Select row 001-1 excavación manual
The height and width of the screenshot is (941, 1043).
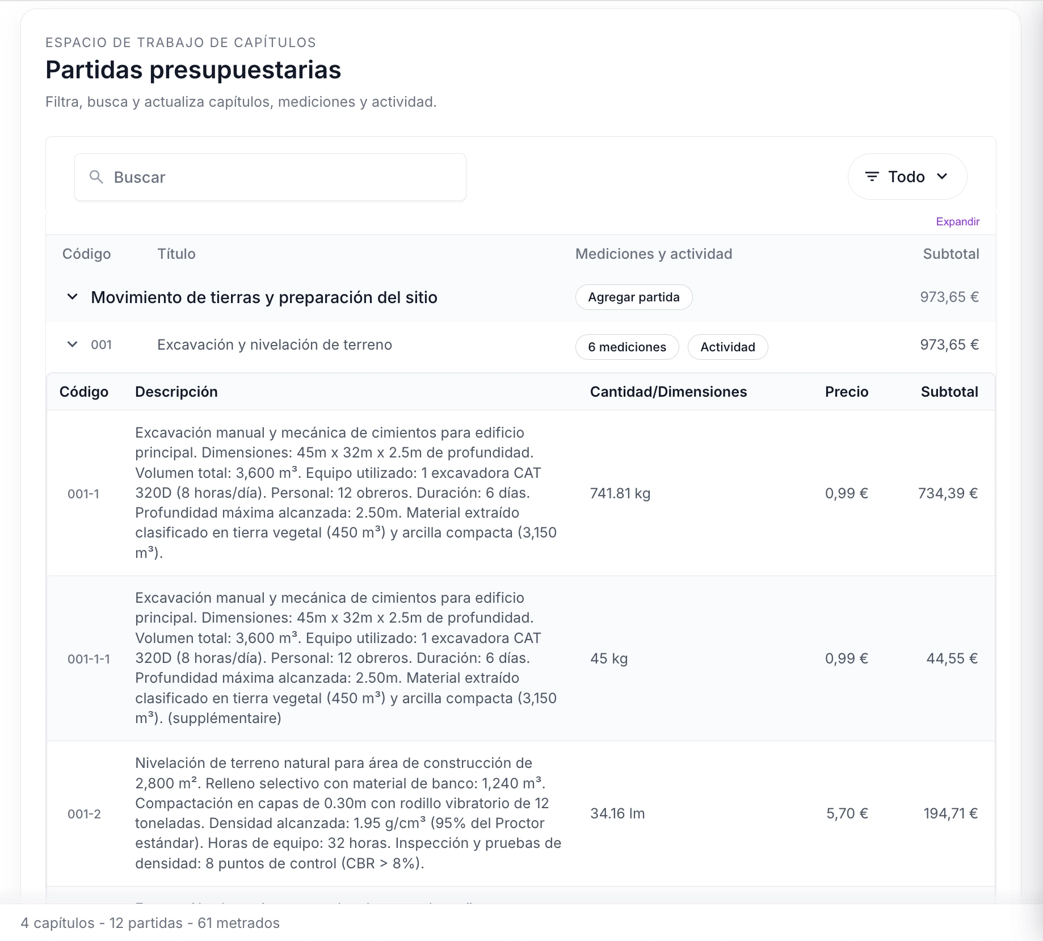pyautogui.click(x=346, y=493)
